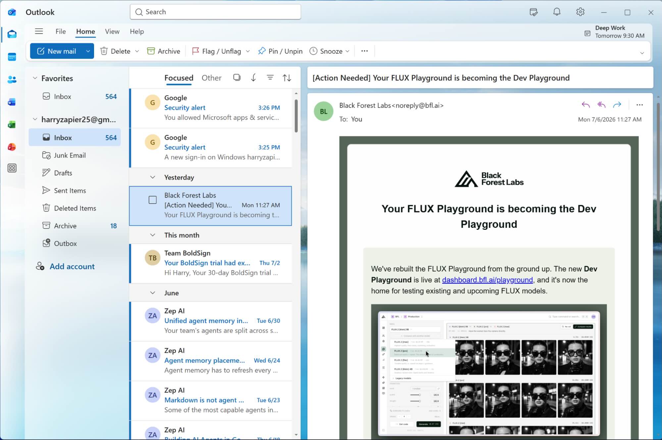
Task: Open Team BoldSign trial email
Action: 211,264
